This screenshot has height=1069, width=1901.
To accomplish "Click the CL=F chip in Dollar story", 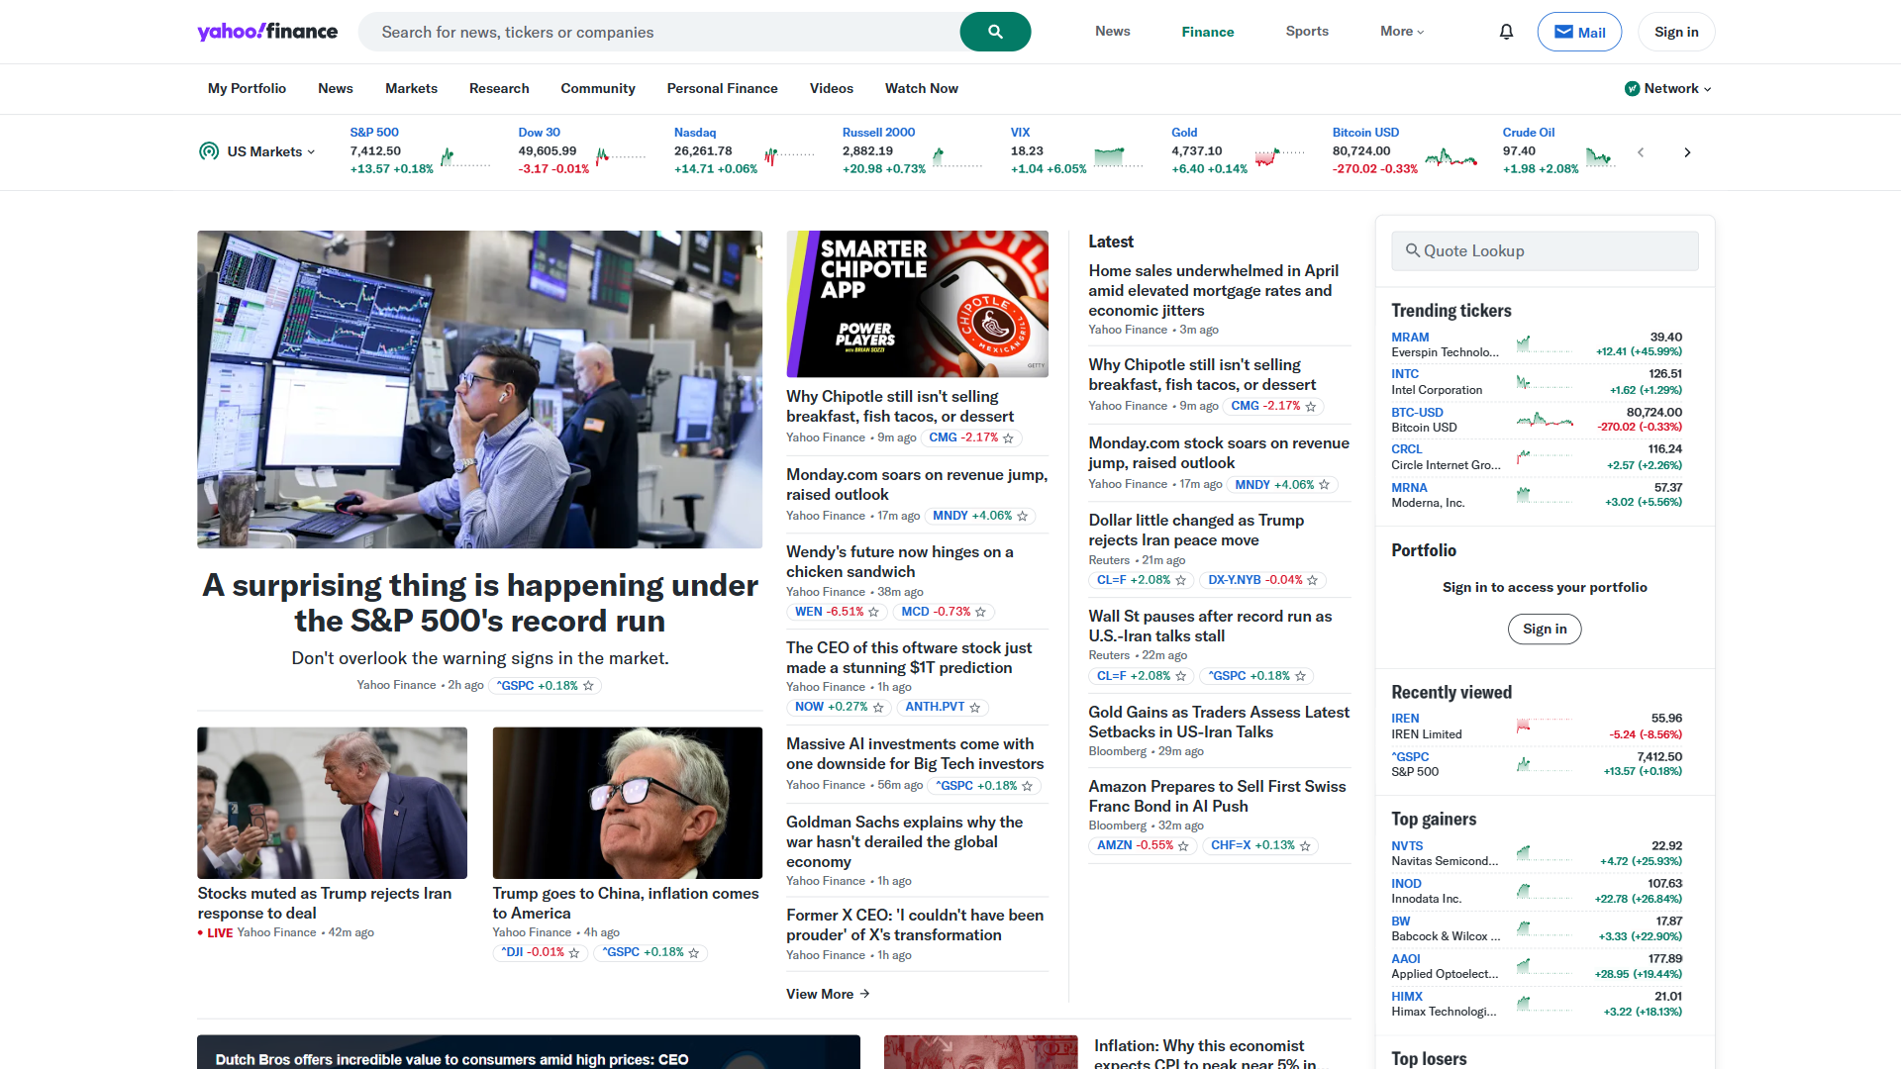I will coord(1141,581).
